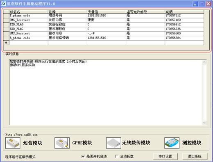Click handle cell 170656560
The image size is (213, 162).
184,34
